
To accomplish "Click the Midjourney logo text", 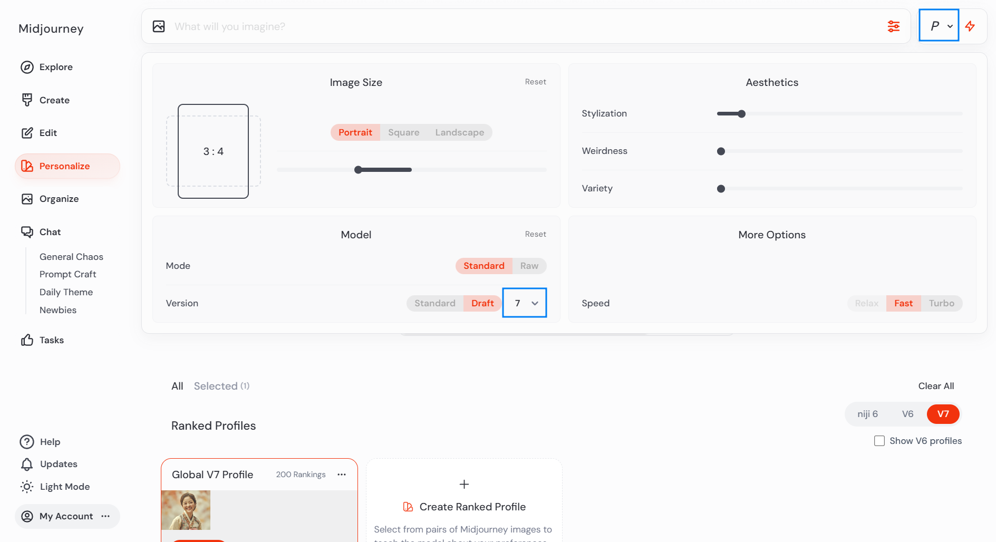I will (51, 28).
